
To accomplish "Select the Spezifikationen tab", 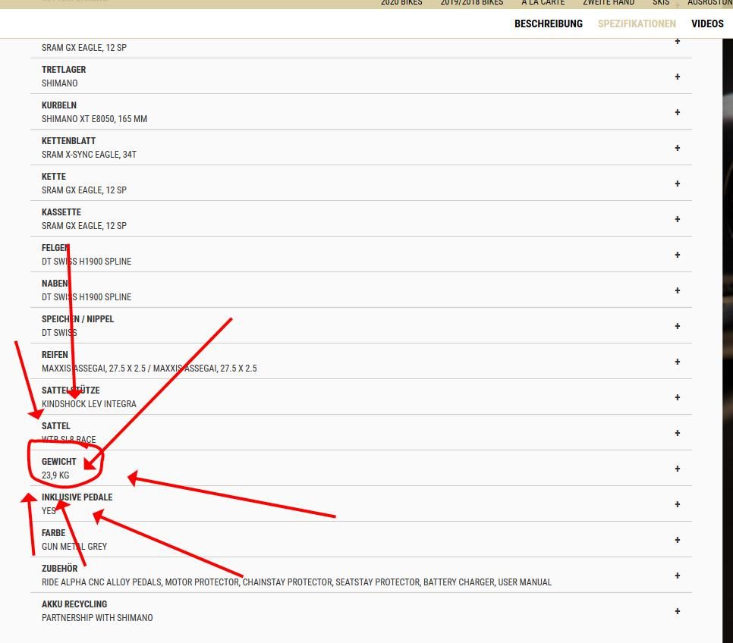I will [x=637, y=24].
